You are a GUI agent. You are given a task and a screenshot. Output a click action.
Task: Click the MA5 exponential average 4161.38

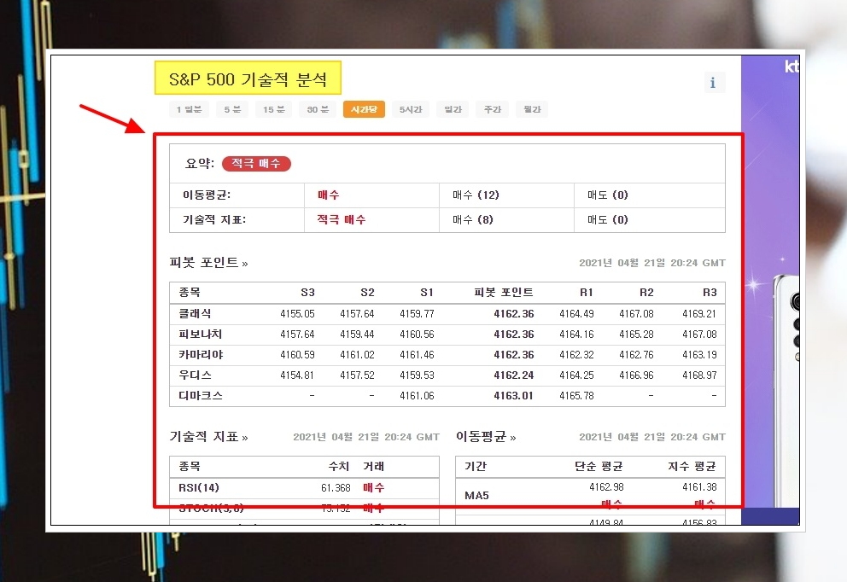(699, 487)
